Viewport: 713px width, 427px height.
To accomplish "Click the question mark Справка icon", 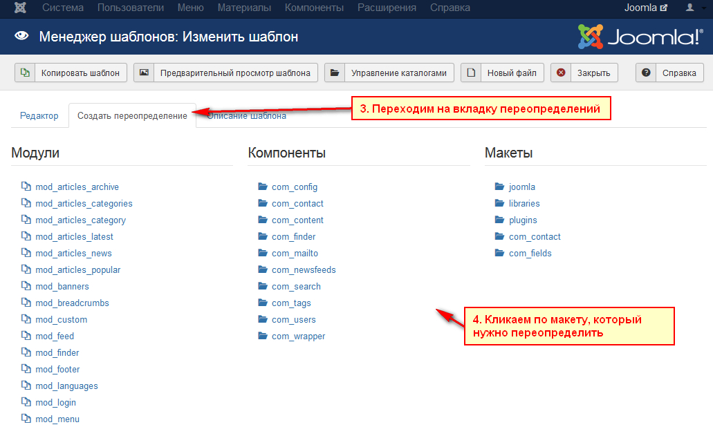I will (x=646, y=73).
